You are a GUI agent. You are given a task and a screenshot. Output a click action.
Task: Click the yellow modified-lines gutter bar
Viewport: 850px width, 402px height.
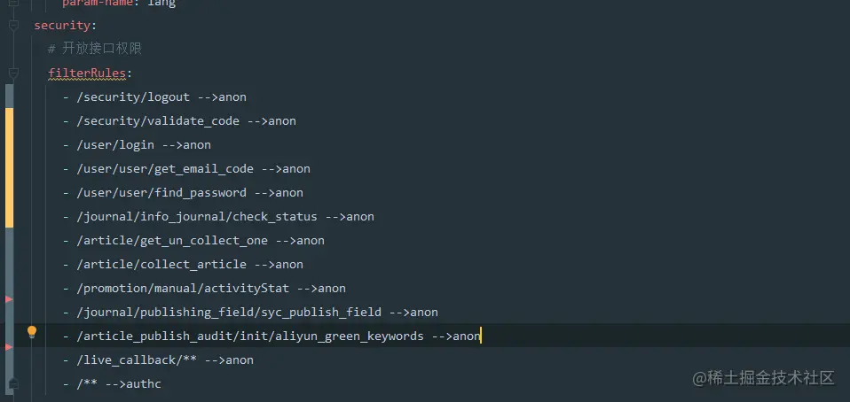[x=9, y=168]
